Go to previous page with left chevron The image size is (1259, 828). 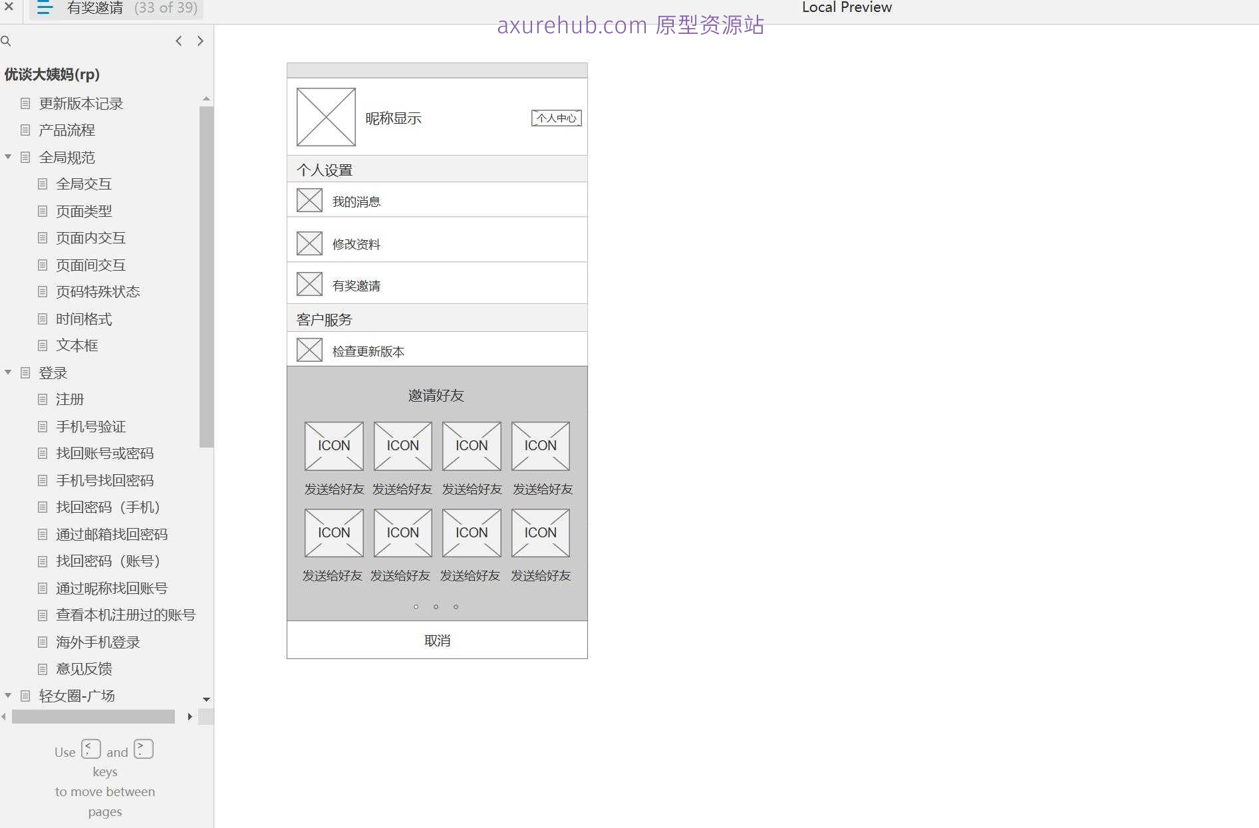[x=178, y=41]
